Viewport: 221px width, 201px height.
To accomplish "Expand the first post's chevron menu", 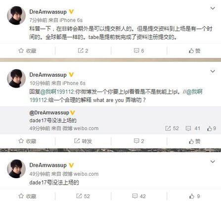I will coord(213,8).
